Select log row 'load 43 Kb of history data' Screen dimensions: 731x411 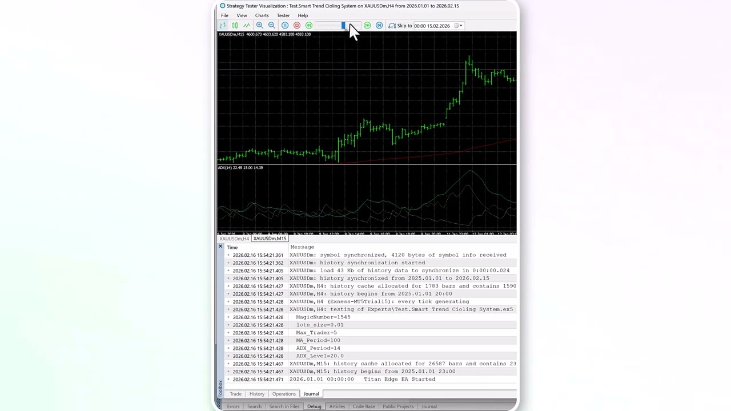coord(371,271)
